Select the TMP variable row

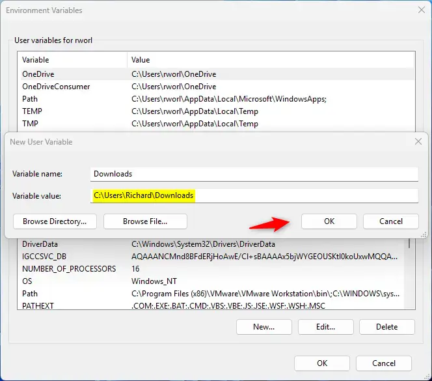217,124
